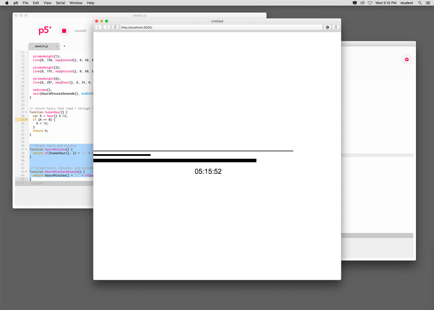Fold the if block at line 29
Image resolution: width=434 pixels, height=310 pixels.
(26, 119)
